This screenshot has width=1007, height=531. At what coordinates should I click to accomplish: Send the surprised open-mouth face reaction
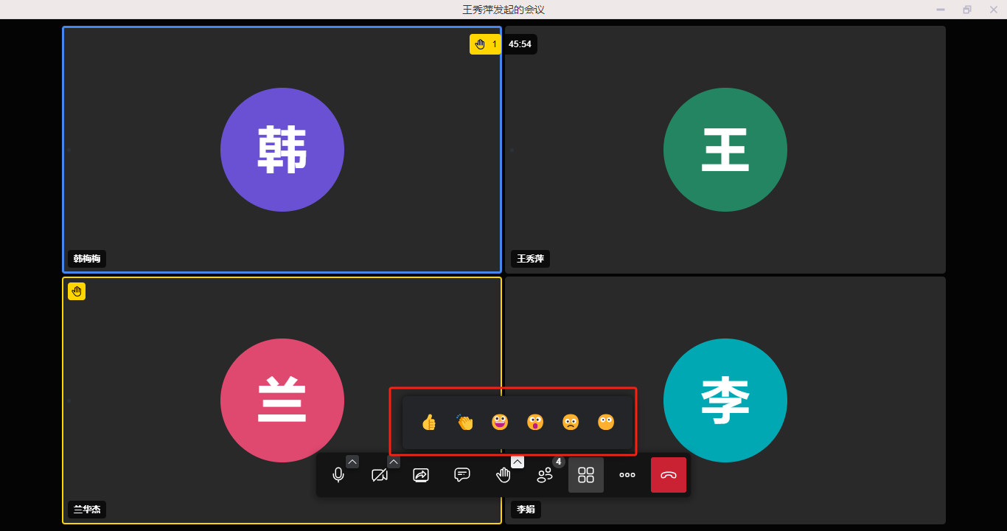[535, 423]
